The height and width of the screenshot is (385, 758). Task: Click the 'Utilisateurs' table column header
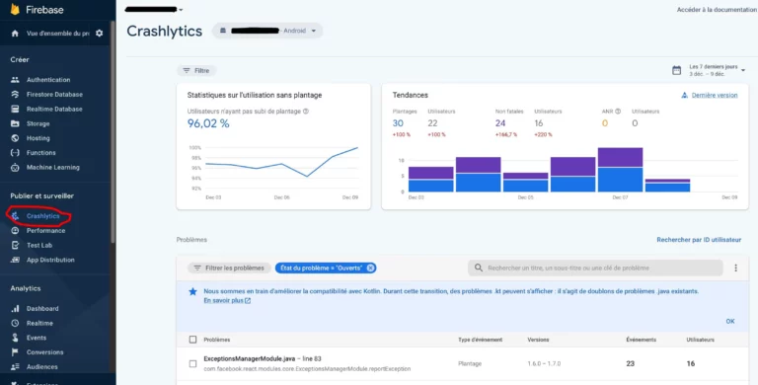click(701, 340)
